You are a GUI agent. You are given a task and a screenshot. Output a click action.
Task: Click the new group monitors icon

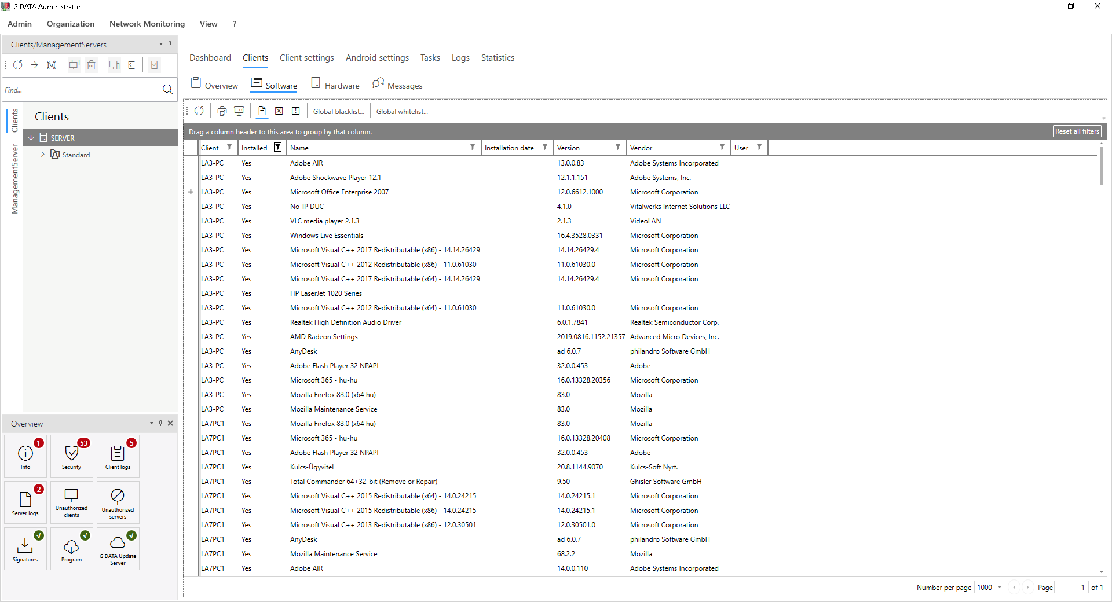[74, 65]
